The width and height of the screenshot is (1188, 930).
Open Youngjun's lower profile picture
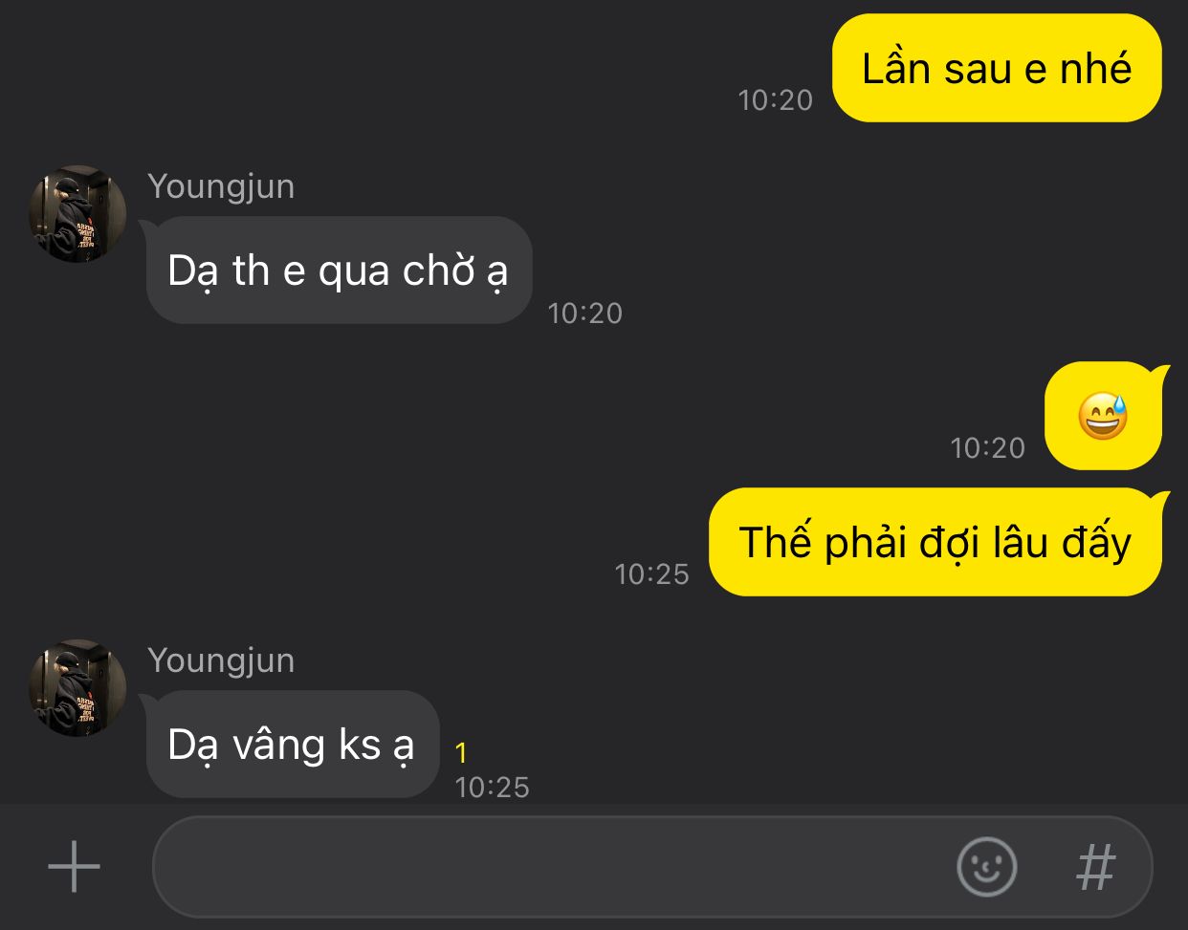coord(77,687)
